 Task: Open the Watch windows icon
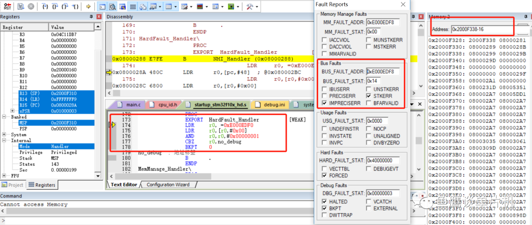click(x=153, y=6)
